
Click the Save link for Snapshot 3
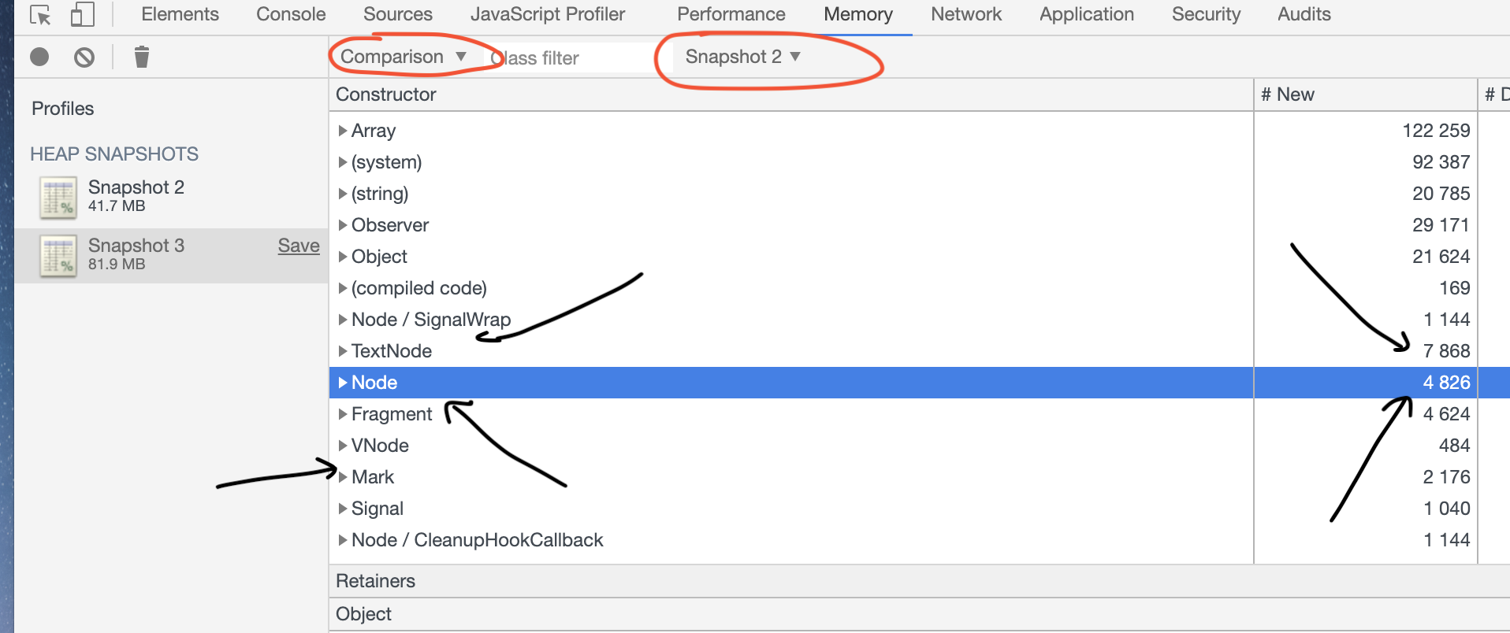[x=299, y=246]
